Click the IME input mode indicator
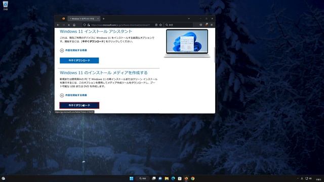The image size is (324, 182). (302, 178)
